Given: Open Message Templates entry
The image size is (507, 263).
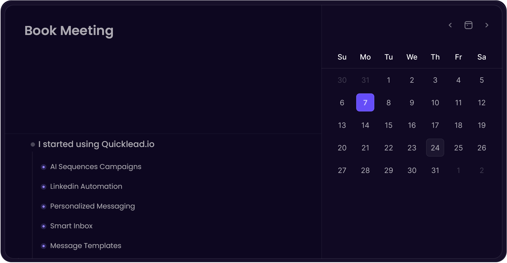Looking at the screenshot, I should pyautogui.click(x=85, y=246).
